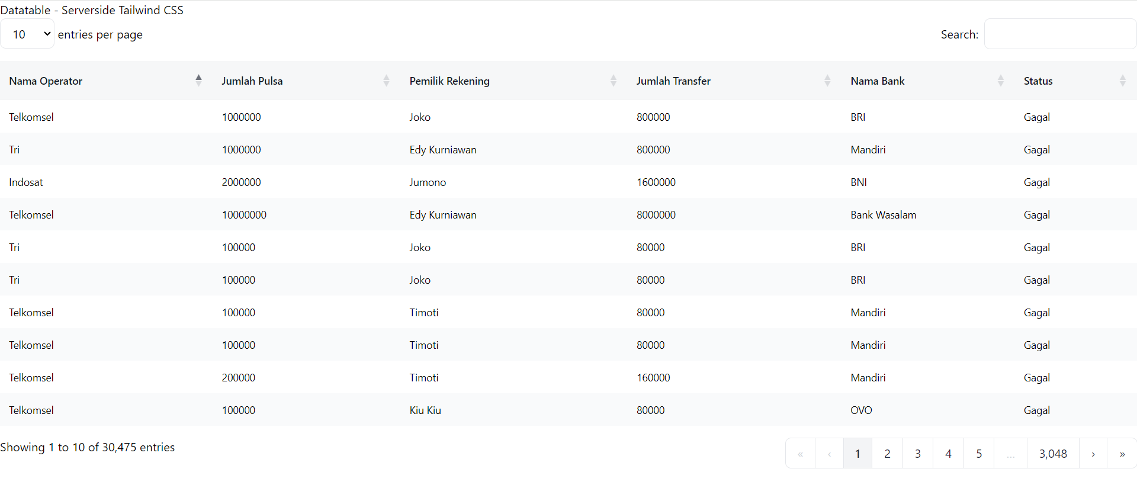This screenshot has height=488, width=1137.
Task: Click the pagination ellipsis item
Action: click(x=1010, y=454)
